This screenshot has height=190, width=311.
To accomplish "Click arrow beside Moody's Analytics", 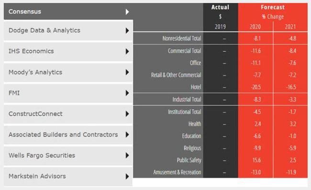I will point(127,72).
